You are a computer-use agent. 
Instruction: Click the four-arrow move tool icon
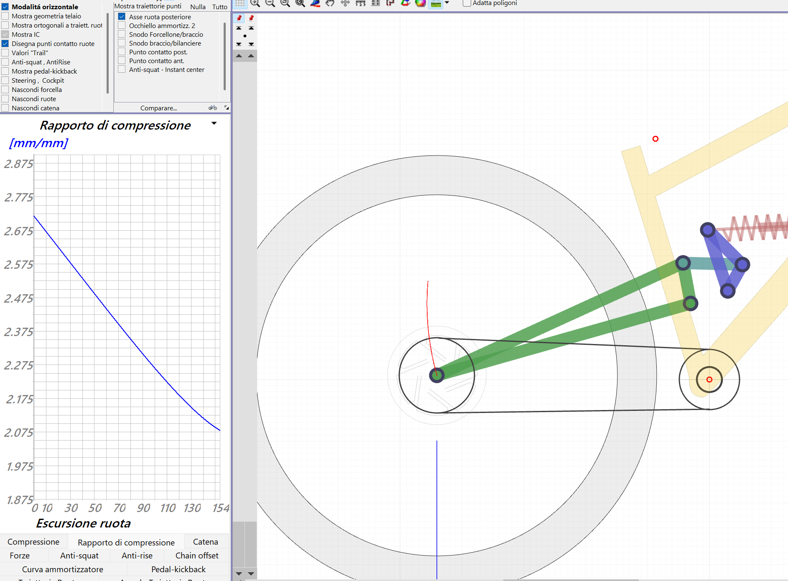tap(345, 3)
